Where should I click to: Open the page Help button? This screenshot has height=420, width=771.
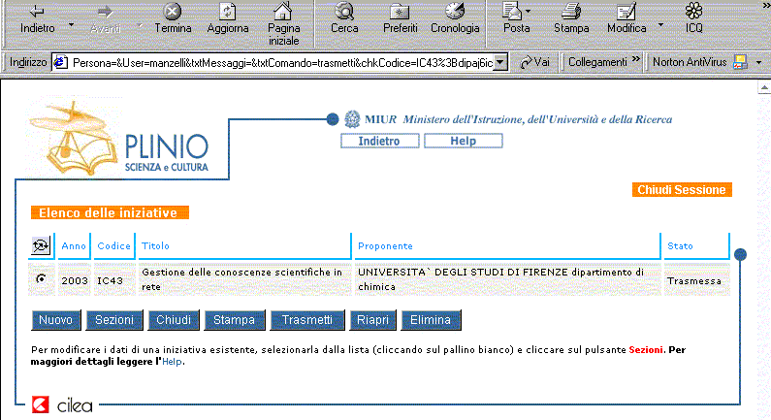464,141
